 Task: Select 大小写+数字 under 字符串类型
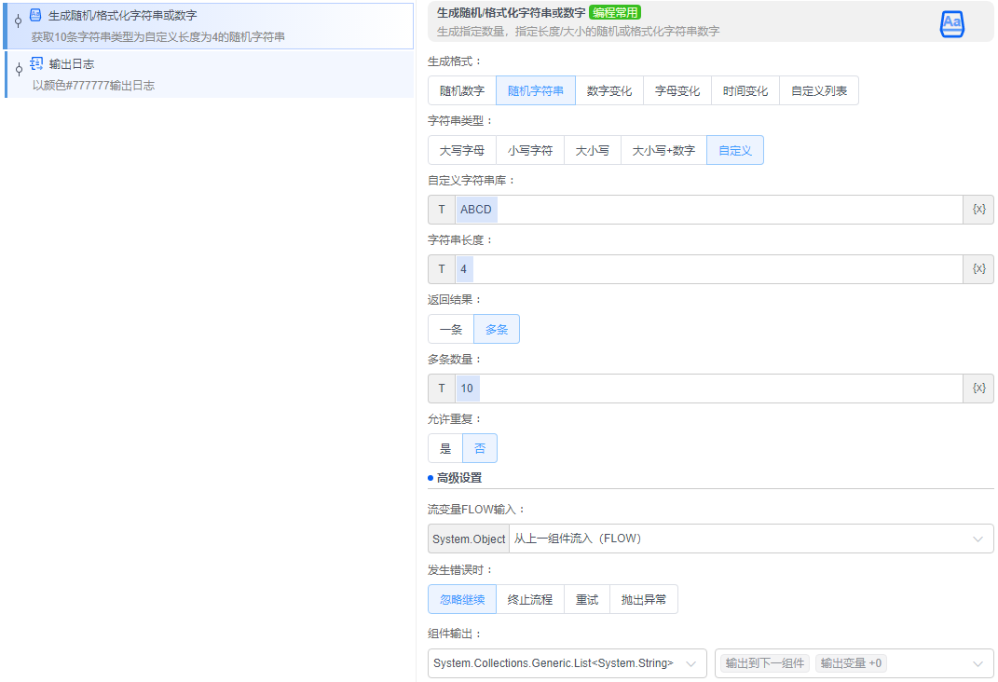(663, 150)
